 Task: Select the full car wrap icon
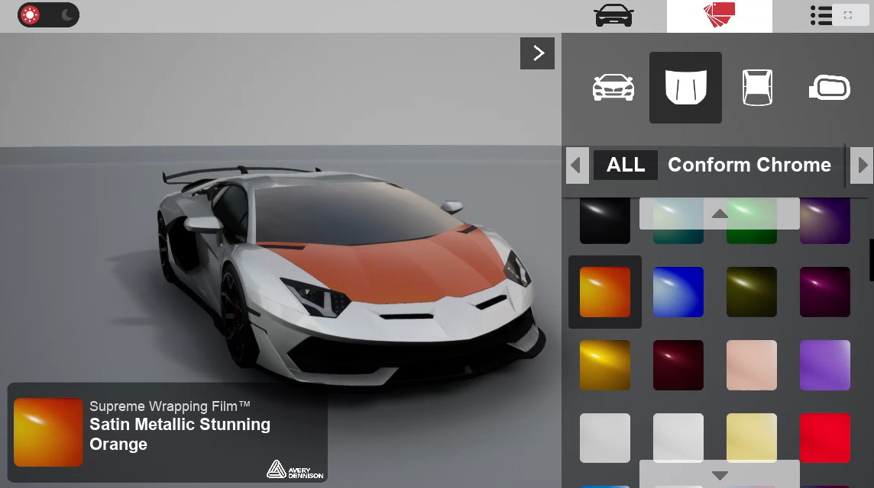coord(613,88)
